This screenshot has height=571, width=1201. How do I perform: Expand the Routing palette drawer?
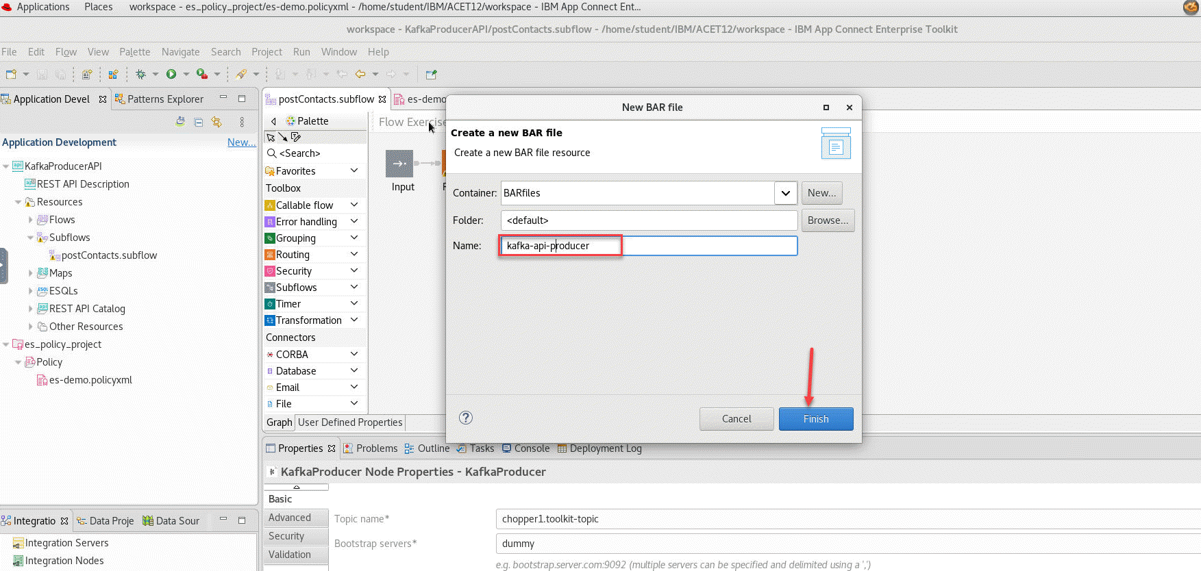pyautogui.click(x=354, y=254)
